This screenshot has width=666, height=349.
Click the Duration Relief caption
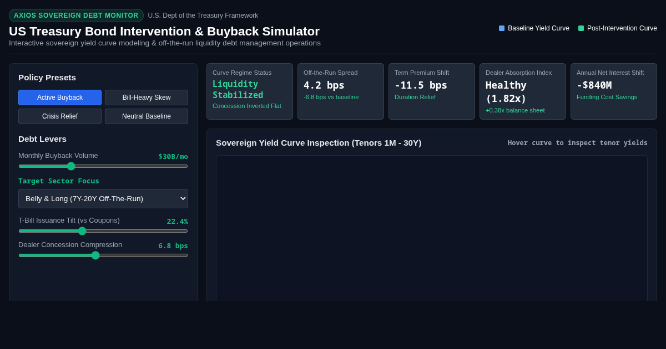(415, 97)
